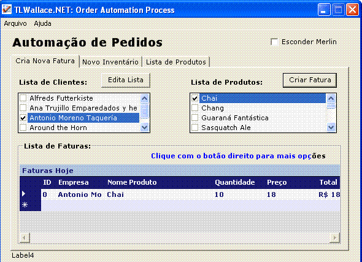This screenshot has width=362, height=262.
Task: Click the new row asterisk marker
Action: (x=25, y=204)
